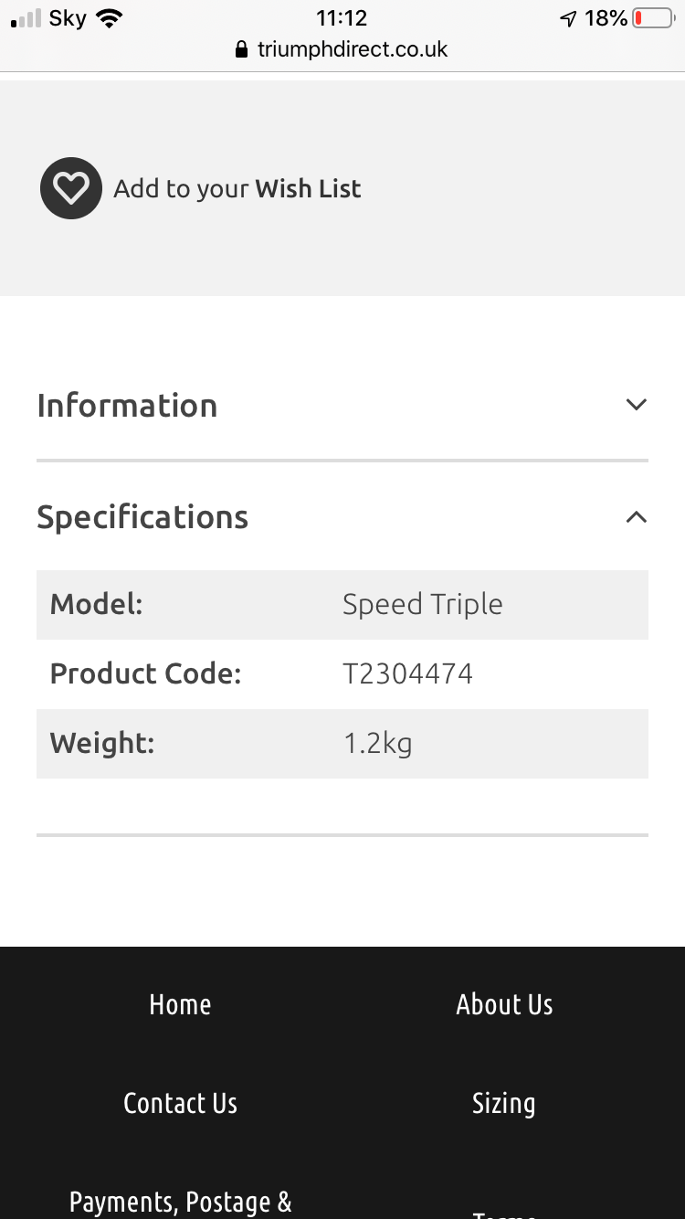The height and width of the screenshot is (1219, 685).
Task: Expand the Information section chevron
Action: click(637, 404)
